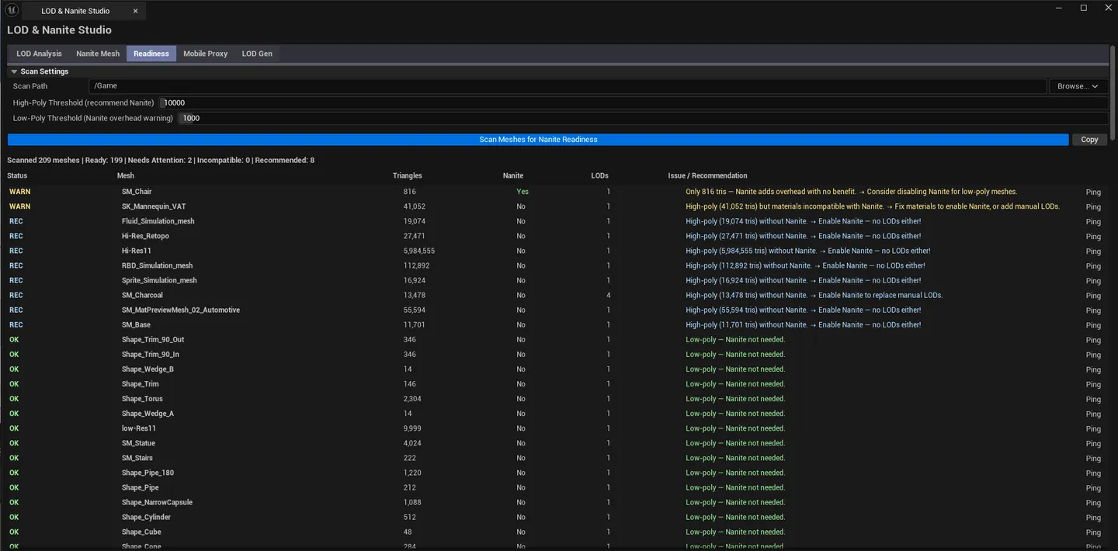Select the SK_Mannequin_VAT mesh name
This screenshot has width=1118, height=551.
coord(154,206)
